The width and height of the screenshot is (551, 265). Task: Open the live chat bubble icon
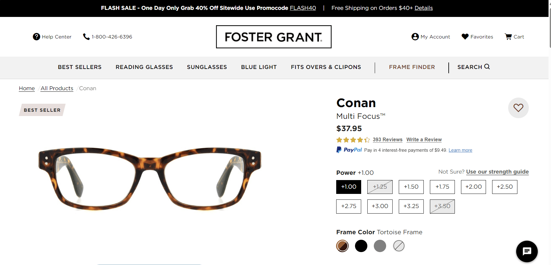click(527, 251)
